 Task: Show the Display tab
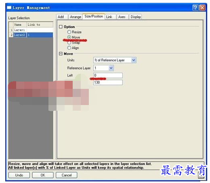coord(135,17)
